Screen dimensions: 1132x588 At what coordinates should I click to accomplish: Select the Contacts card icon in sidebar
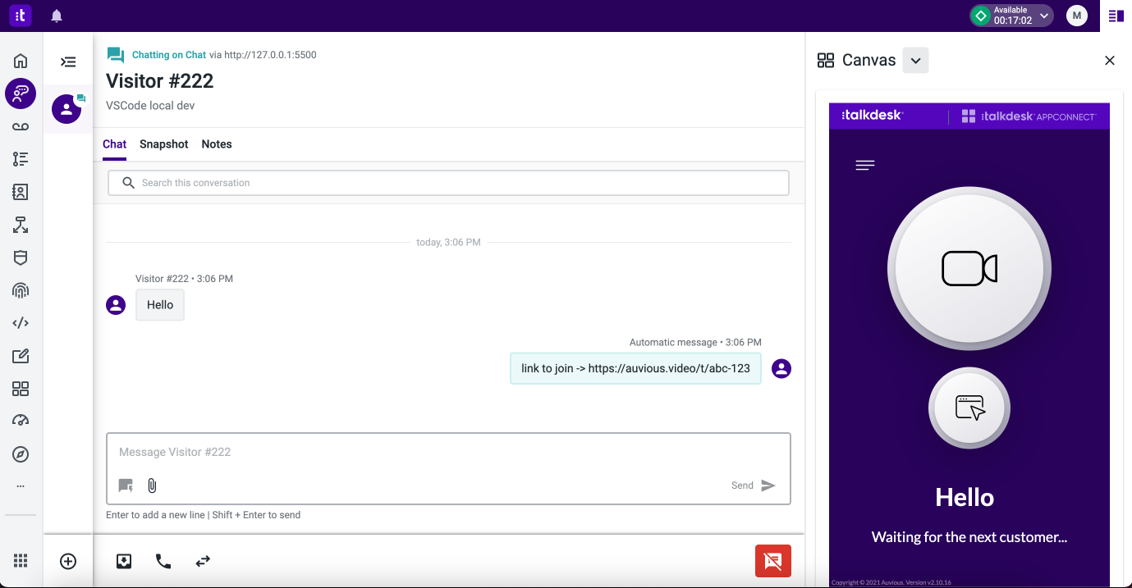point(21,192)
